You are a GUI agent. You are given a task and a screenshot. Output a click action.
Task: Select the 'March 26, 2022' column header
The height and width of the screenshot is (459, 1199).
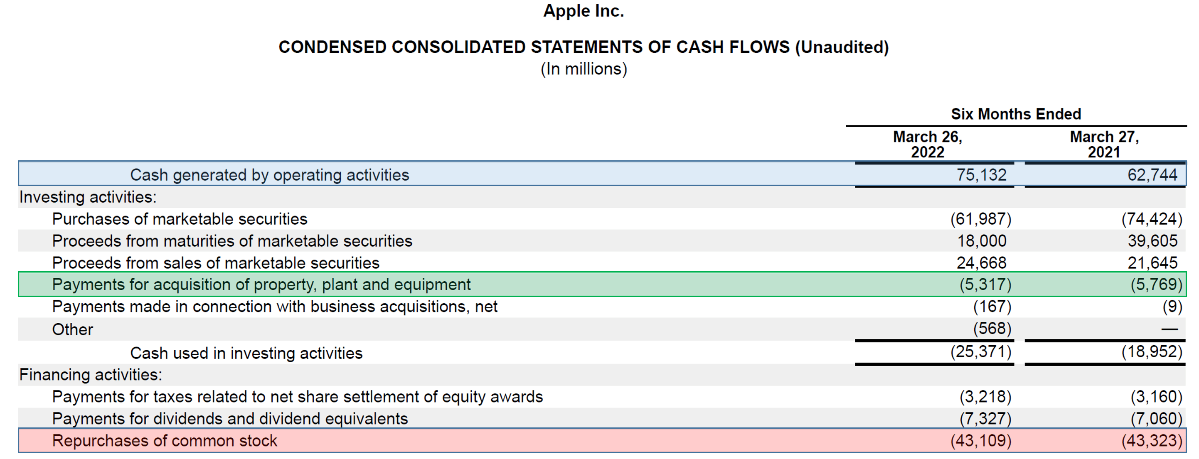coord(927,144)
